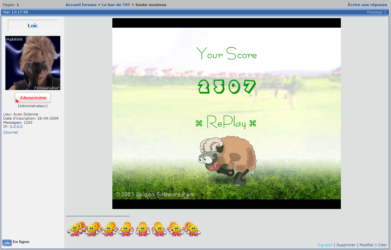Click the 'Saute moutons' topic title

(151, 5)
